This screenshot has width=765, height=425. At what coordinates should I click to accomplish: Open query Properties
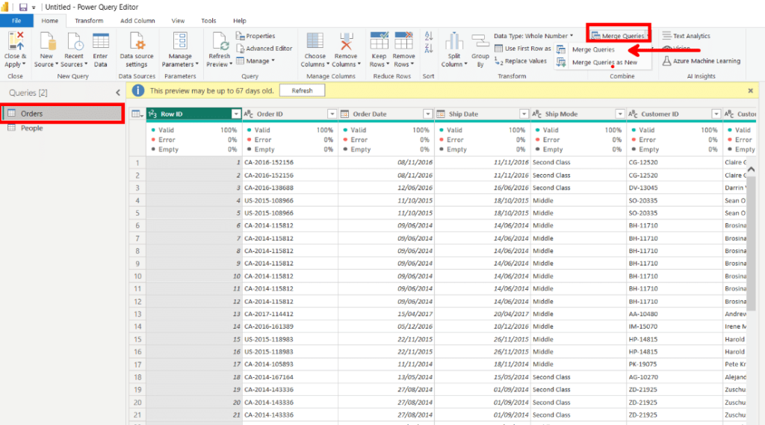[255, 36]
